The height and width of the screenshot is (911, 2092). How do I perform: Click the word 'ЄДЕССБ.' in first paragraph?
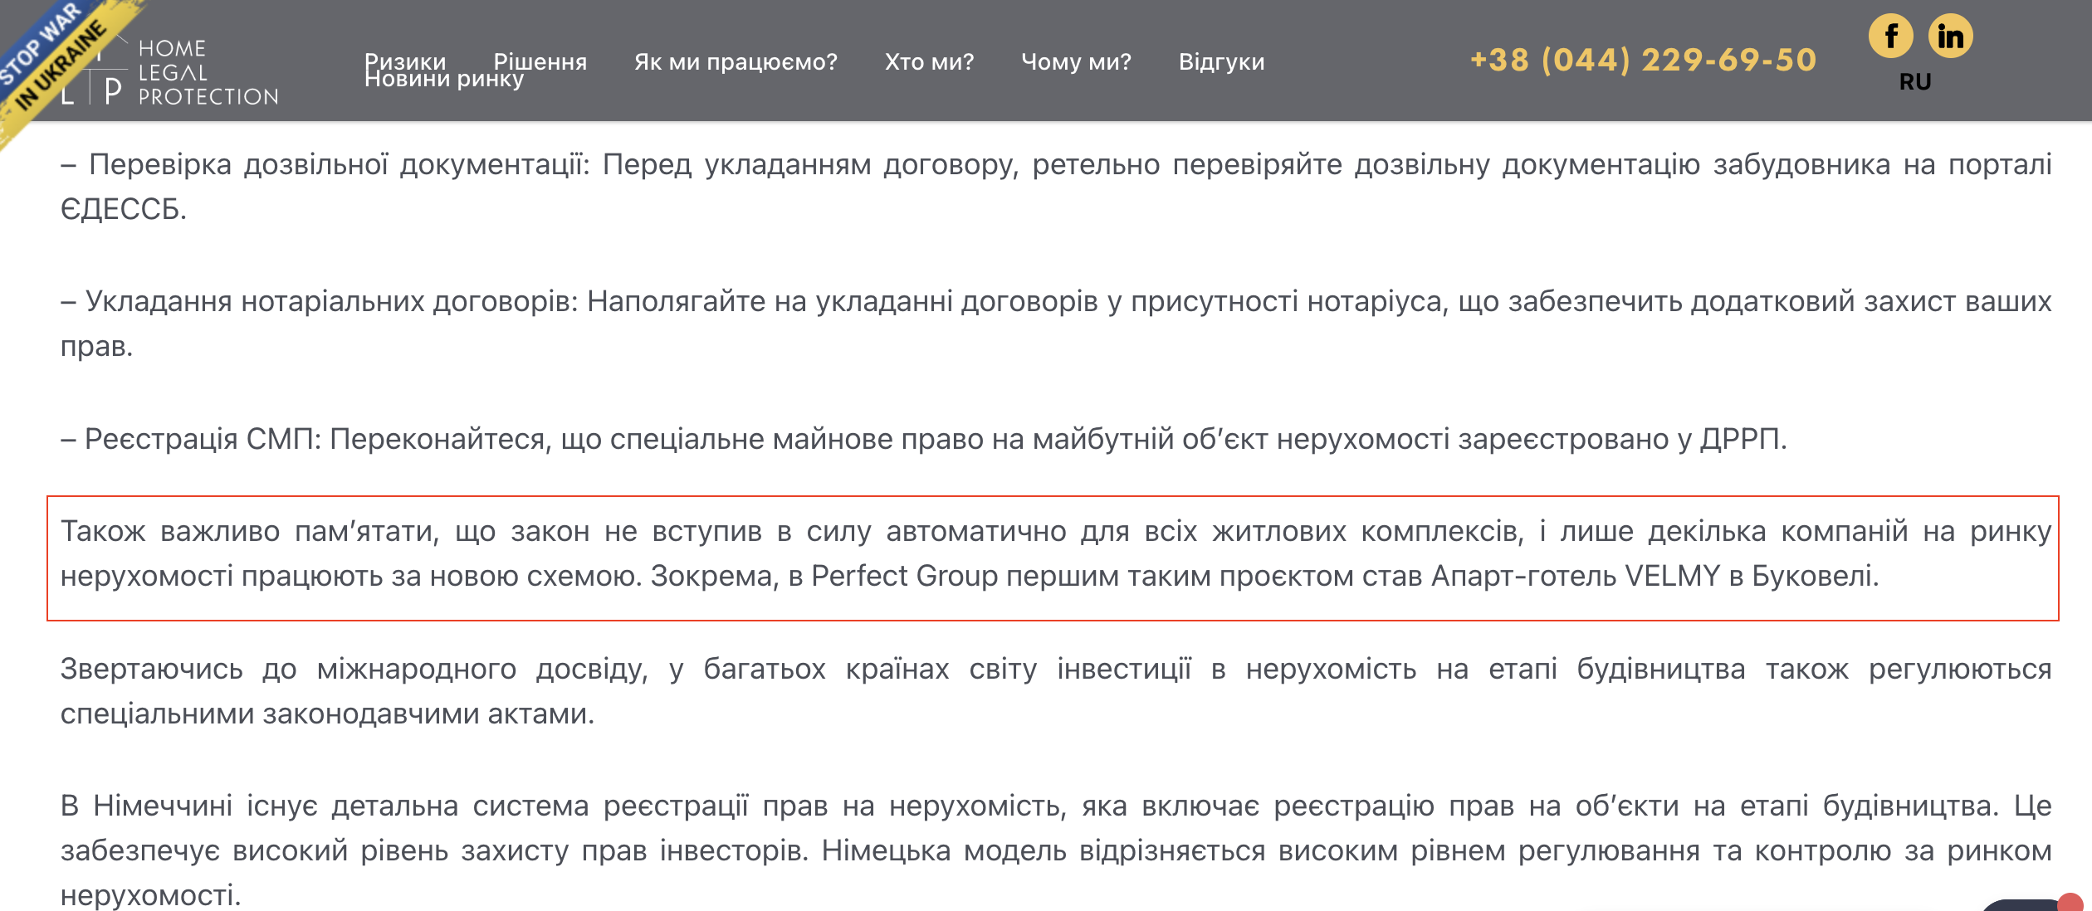coord(124,209)
